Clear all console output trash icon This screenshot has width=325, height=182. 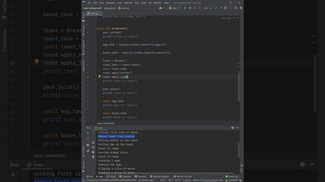point(93,157)
